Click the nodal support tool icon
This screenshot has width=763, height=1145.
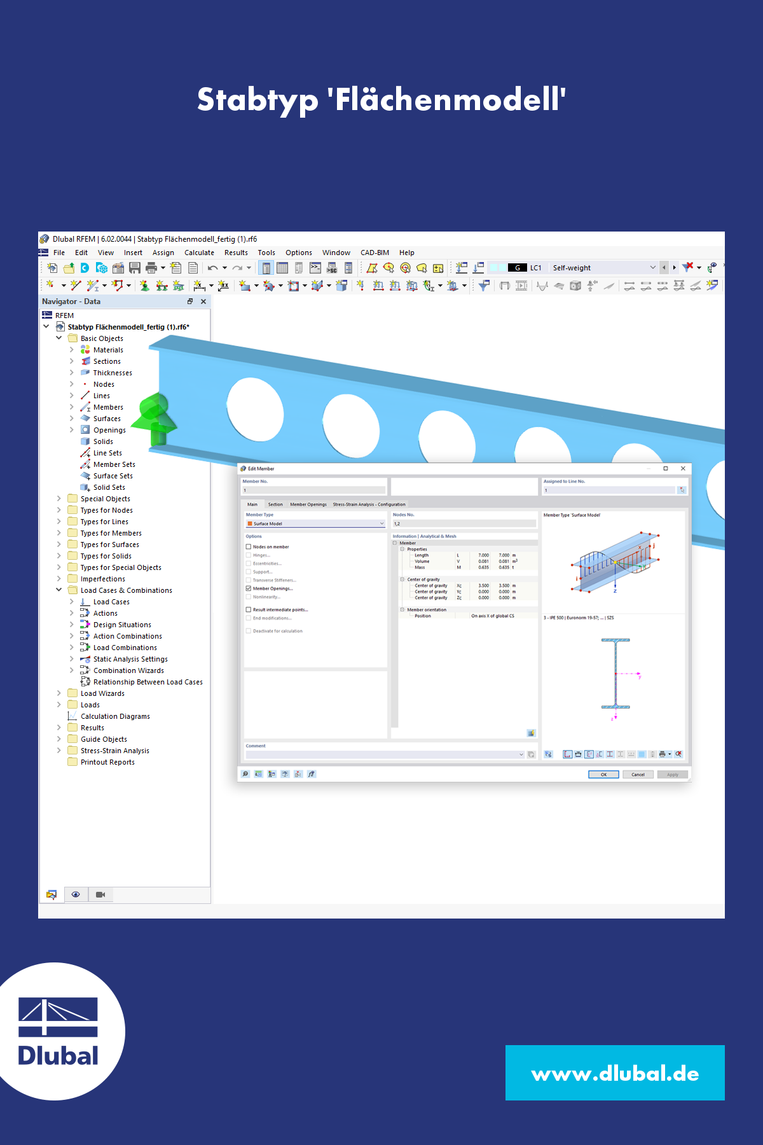(145, 286)
